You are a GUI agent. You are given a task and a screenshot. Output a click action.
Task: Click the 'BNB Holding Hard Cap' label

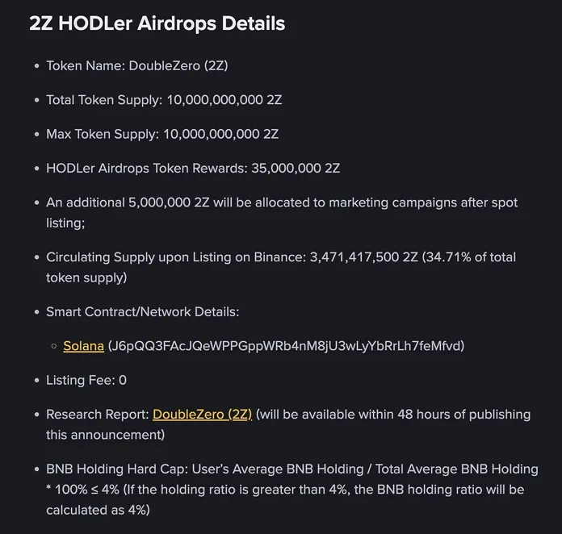pyautogui.click(x=111, y=469)
